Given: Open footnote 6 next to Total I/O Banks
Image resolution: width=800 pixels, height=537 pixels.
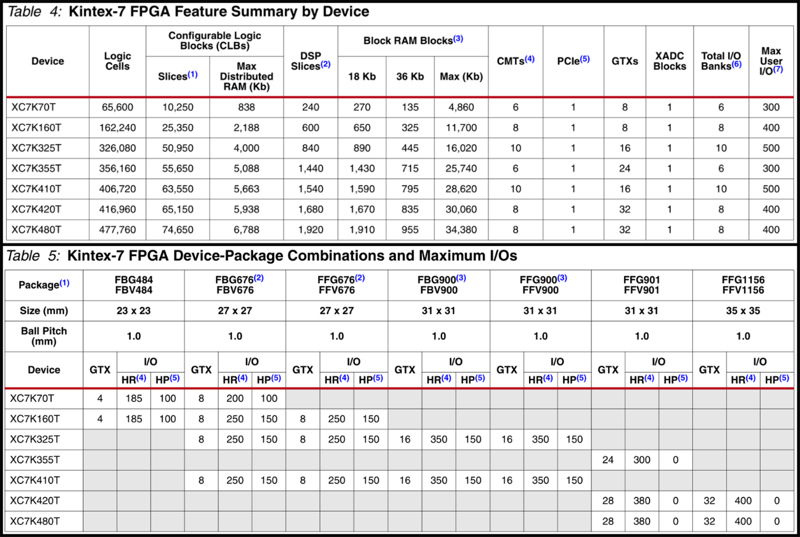Looking at the screenshot, I should click(737, 64).
